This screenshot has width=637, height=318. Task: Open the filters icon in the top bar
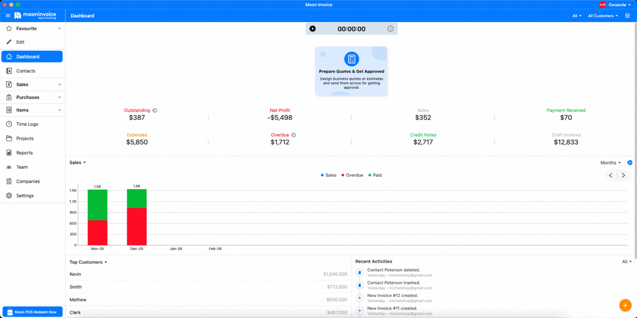pos(627,16)
